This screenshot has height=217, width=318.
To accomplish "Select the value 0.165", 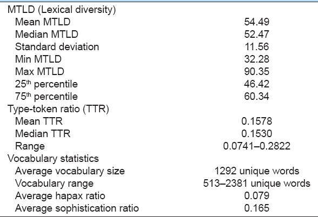I will (256, 208).
